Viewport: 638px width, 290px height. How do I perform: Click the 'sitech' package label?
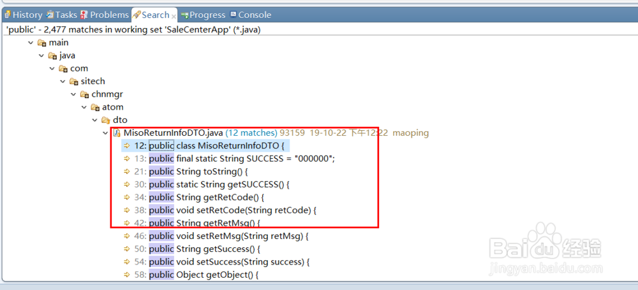93,82
